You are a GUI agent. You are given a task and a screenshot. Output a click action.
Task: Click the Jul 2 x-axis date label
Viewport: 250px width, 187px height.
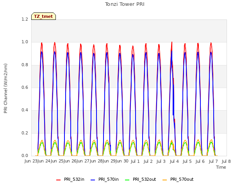tap(148, 161)
